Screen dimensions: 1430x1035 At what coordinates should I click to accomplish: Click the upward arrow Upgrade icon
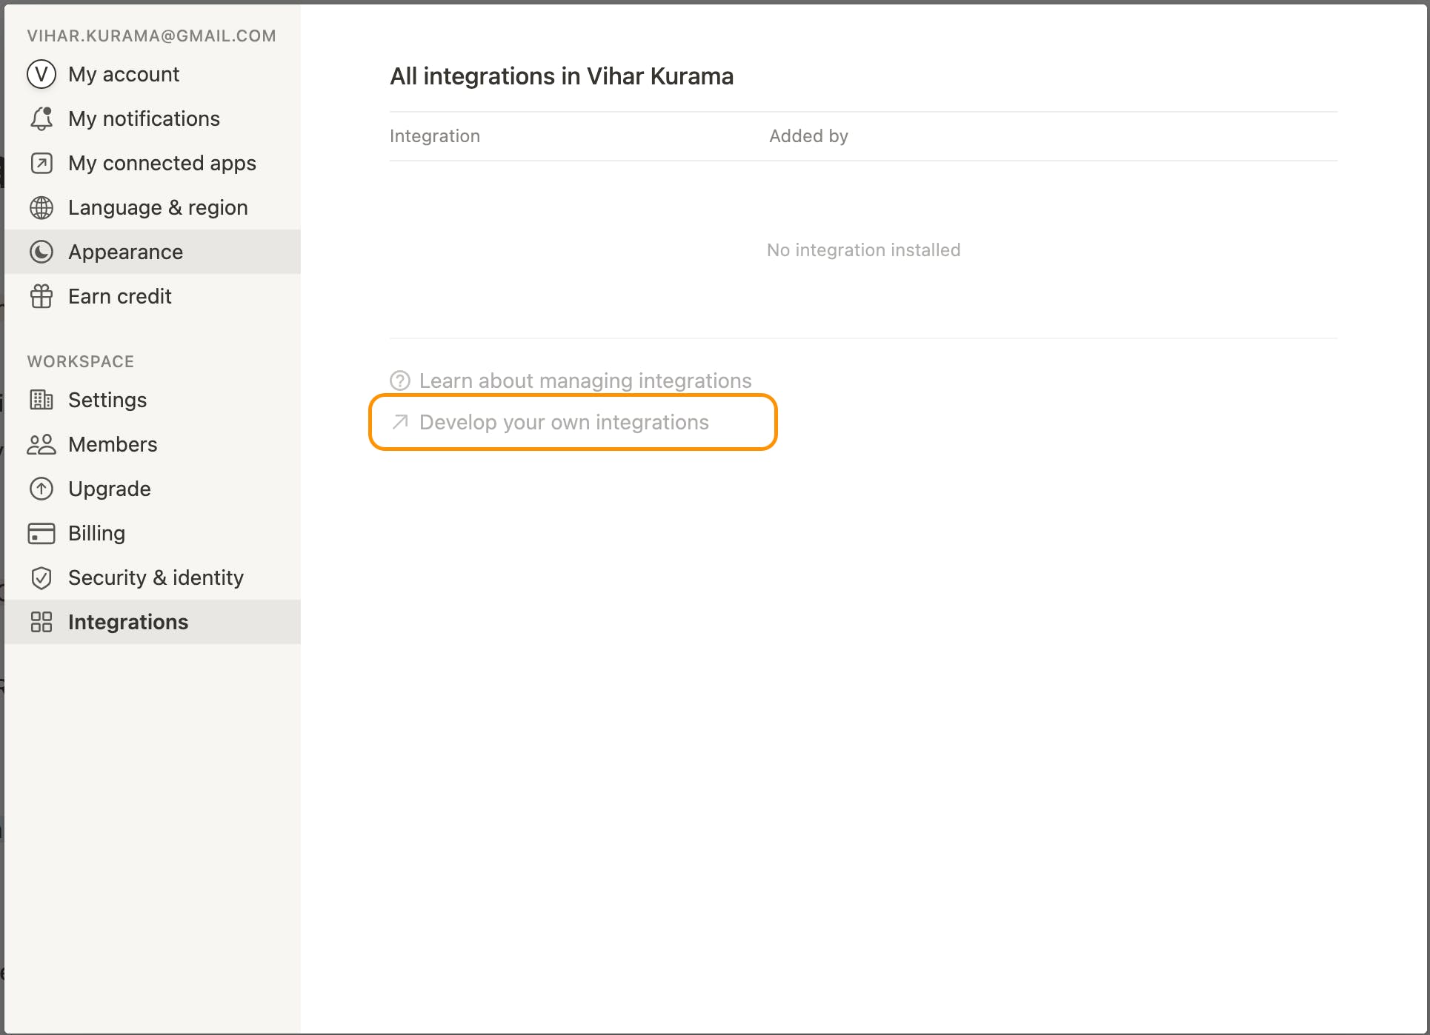point(41,489)
